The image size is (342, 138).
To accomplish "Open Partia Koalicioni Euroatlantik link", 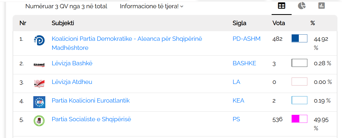I will pos(91,101).
